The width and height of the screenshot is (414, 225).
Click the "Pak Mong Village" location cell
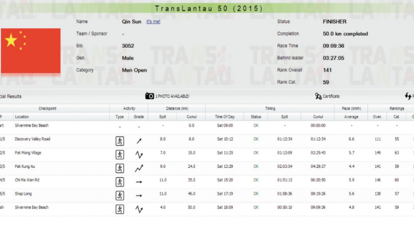(x=28, y=153)
